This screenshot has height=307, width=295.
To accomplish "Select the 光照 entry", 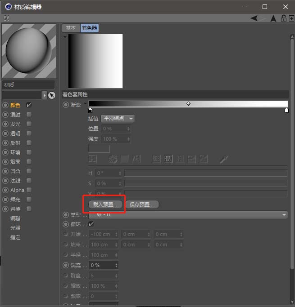I will [15, 228].
